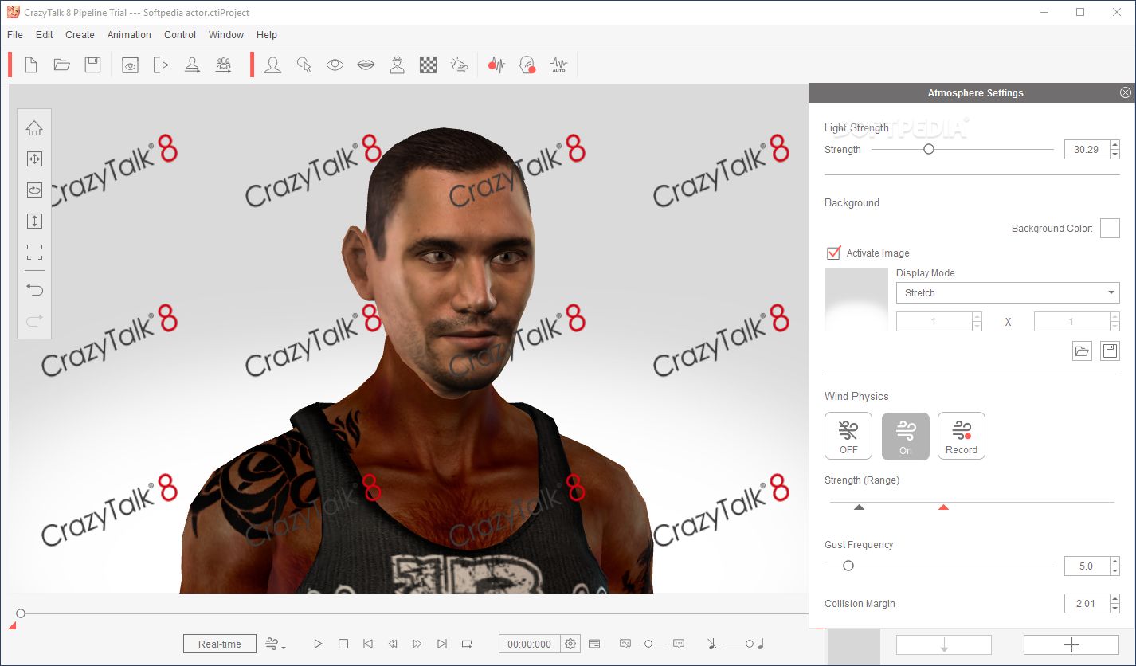Save background image with disk icon

click(1110, 351)
